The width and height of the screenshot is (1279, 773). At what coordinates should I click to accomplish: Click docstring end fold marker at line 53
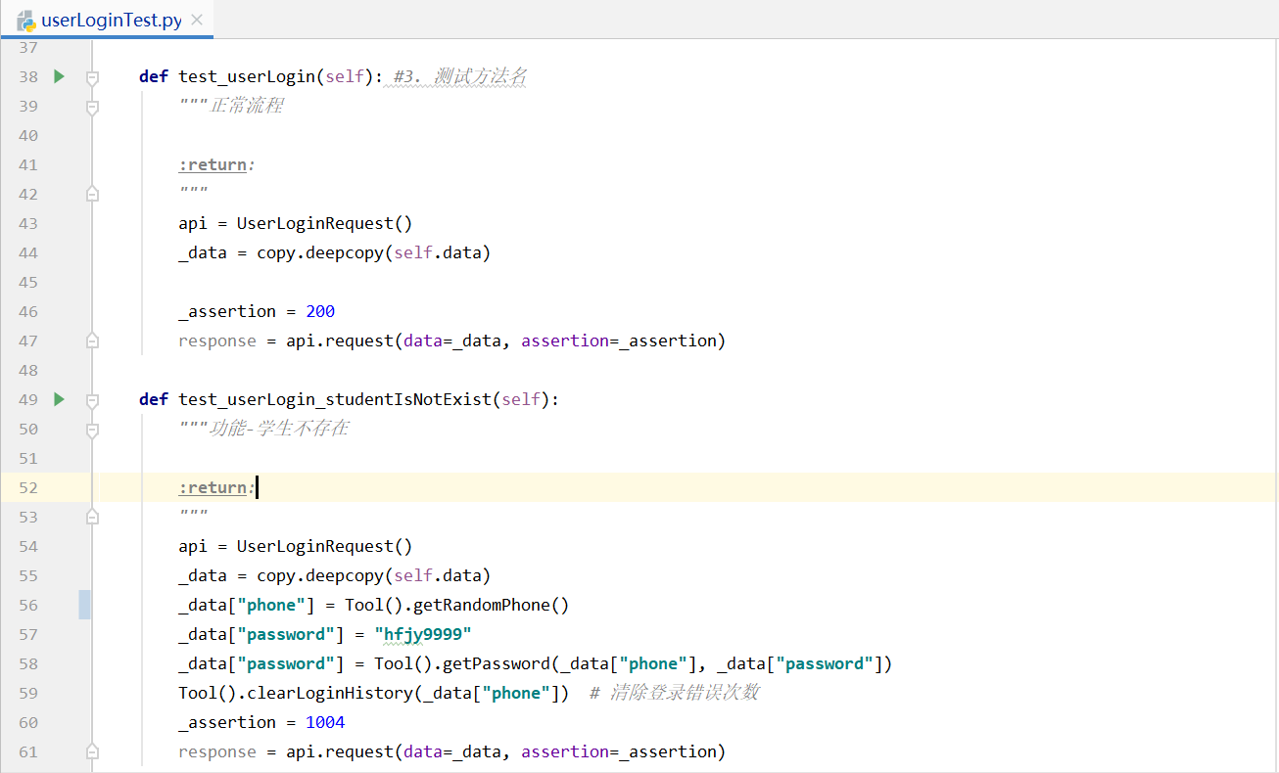point(92,517)
